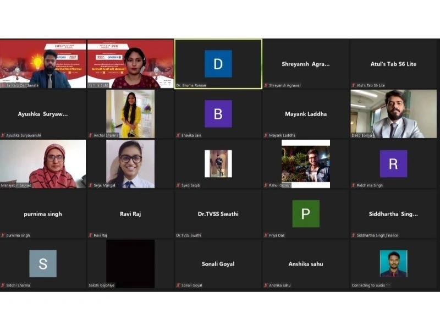Click muted mic icon beside Sonali Goyal
The image size is (440, 330).
(178, 285)
